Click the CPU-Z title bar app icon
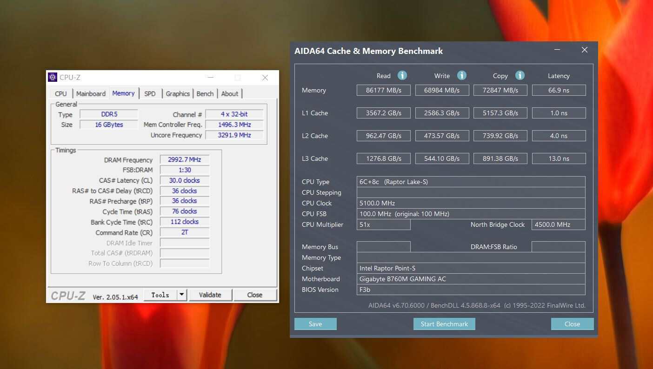 pos(53,77)
